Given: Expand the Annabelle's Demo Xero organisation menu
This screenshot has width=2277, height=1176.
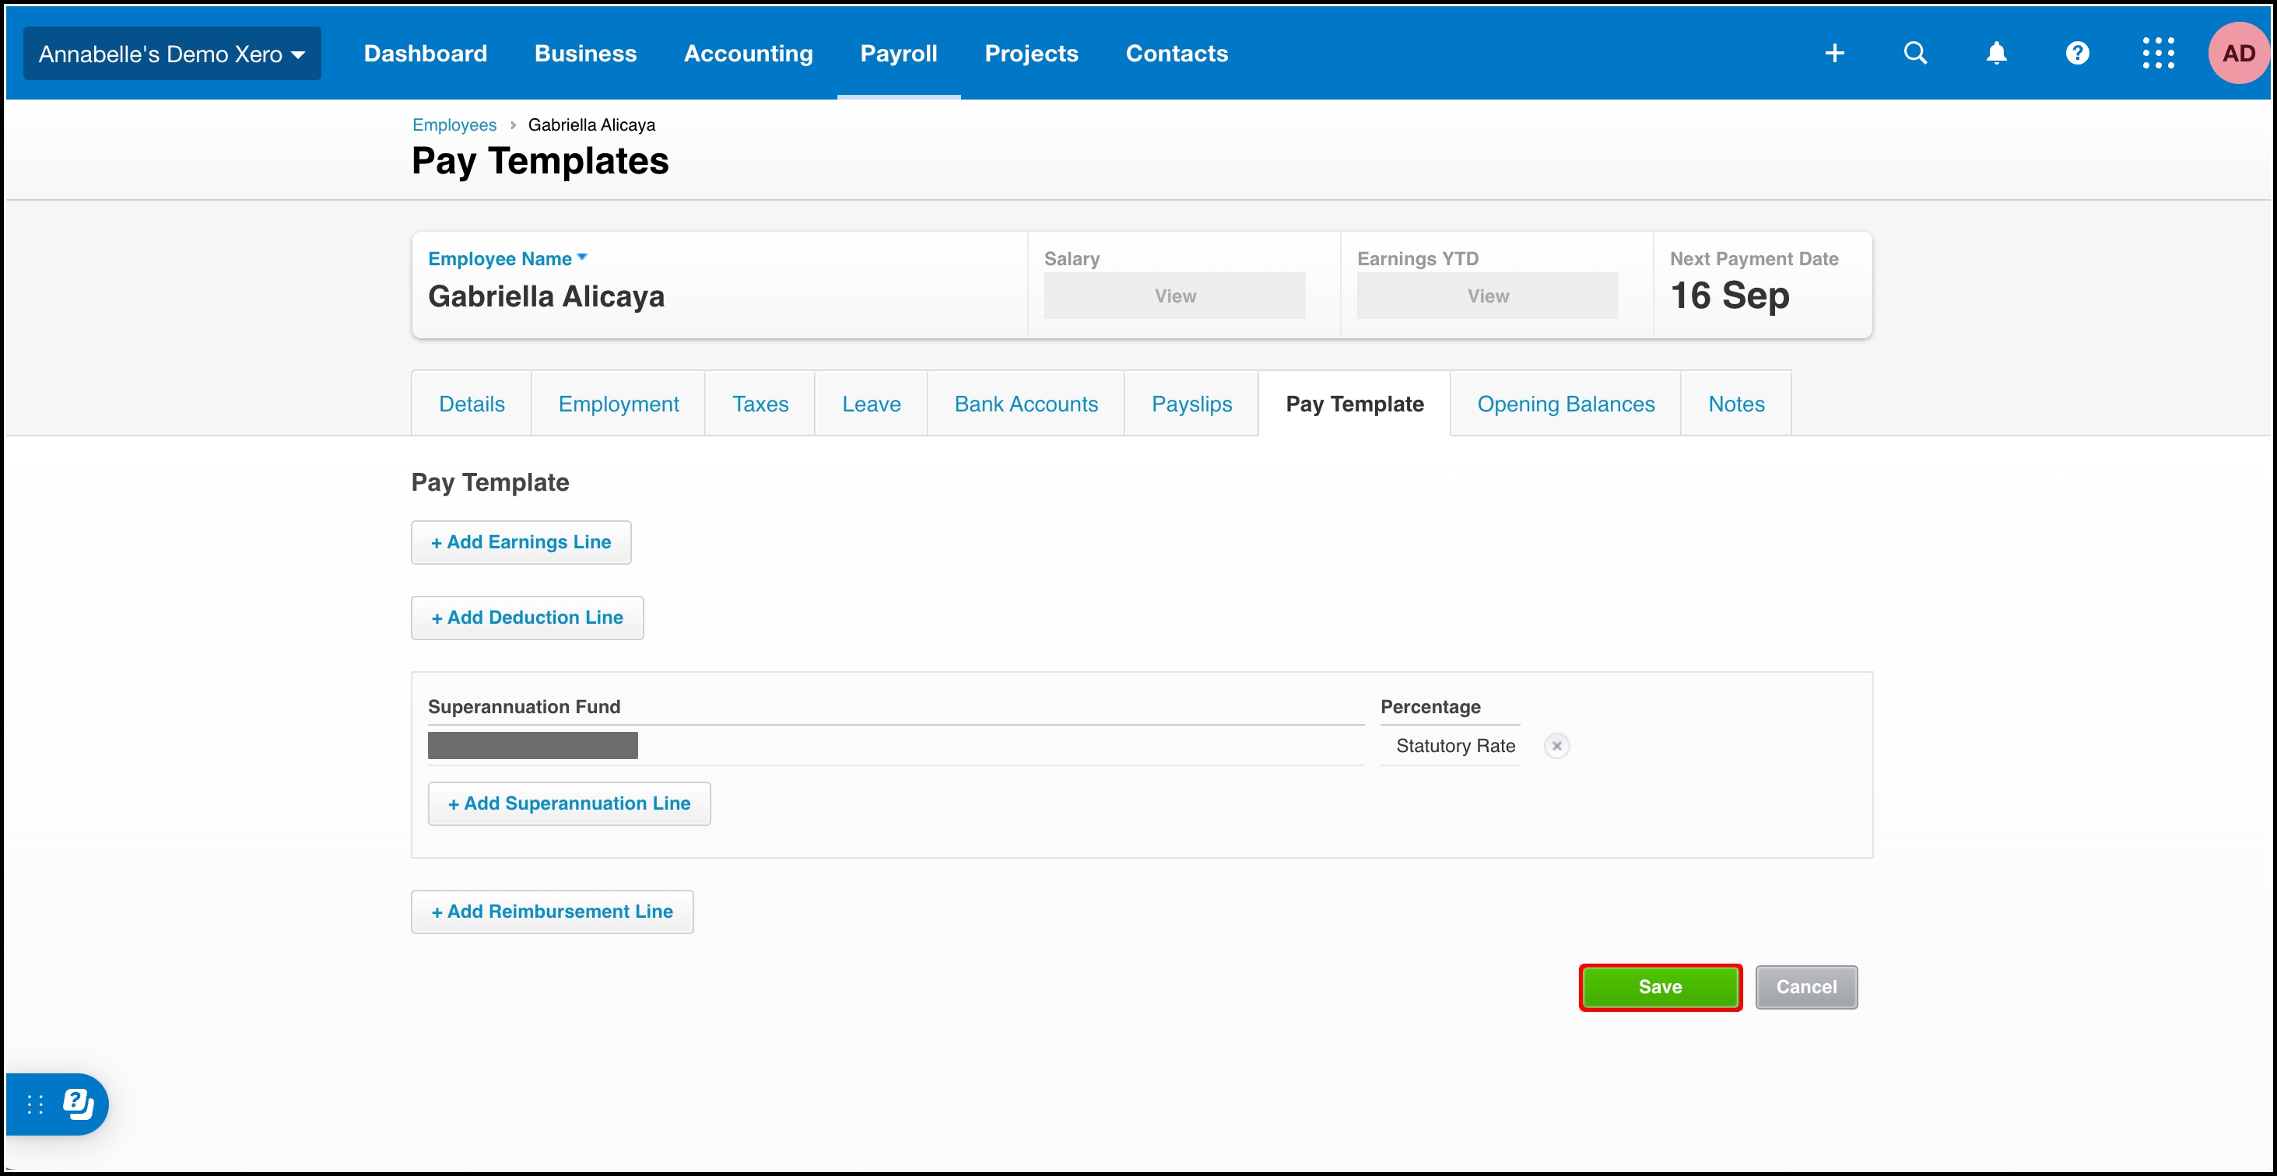Looking at the screenshot, I should coord(171,54).
